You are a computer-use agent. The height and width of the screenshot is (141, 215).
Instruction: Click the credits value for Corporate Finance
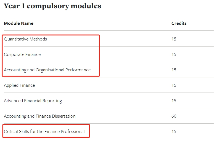point(174,55)
